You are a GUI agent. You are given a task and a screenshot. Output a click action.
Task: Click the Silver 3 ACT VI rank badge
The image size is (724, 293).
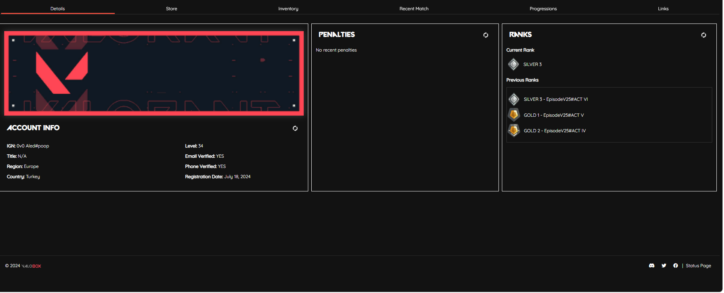[514, 99]
